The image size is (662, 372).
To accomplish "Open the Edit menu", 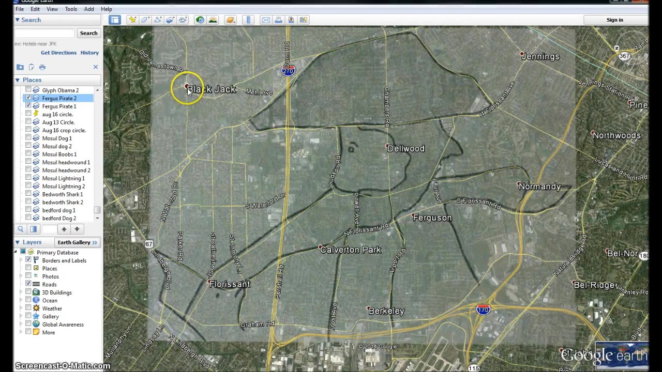I will tap(35, 9).
